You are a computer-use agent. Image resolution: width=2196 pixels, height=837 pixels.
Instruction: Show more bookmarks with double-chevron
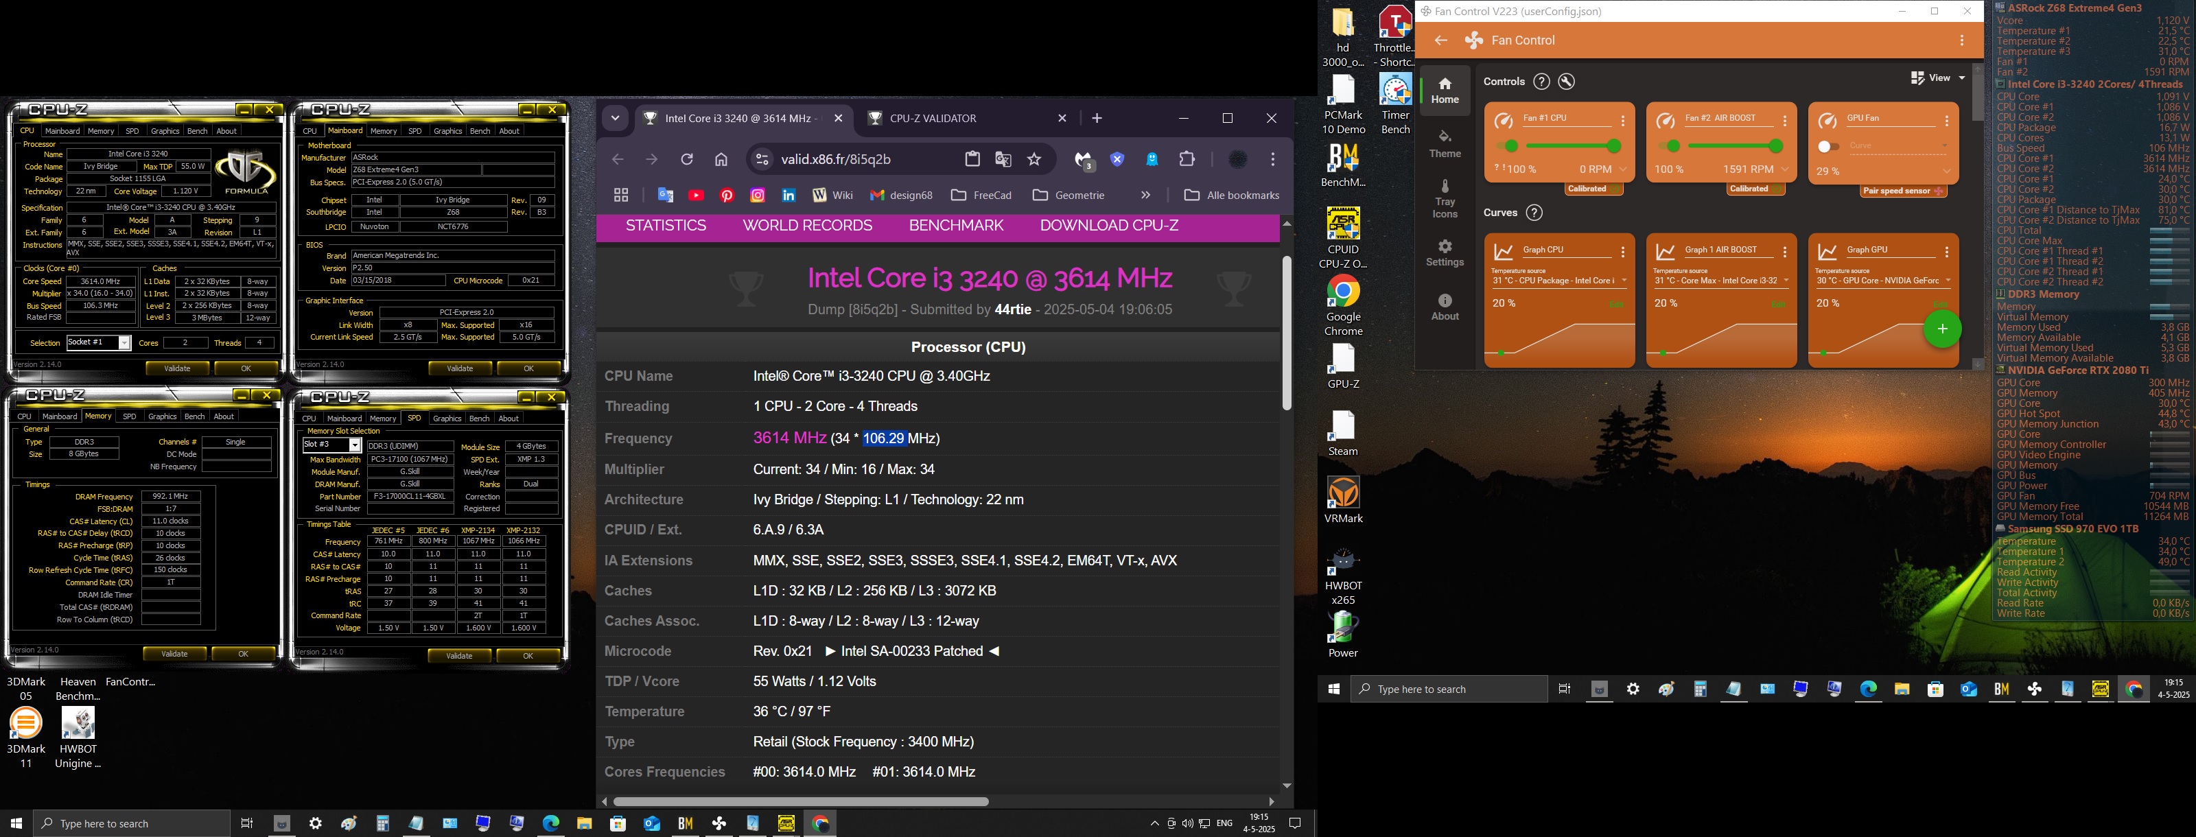pos(1145,196)
